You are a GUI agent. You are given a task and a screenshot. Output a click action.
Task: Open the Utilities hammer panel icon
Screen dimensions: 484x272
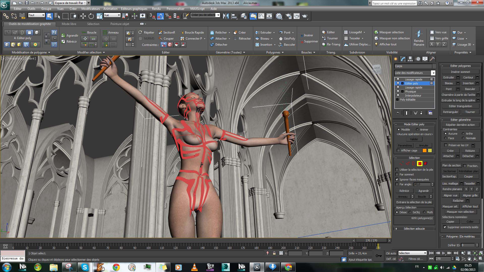(x=432, y=59)
